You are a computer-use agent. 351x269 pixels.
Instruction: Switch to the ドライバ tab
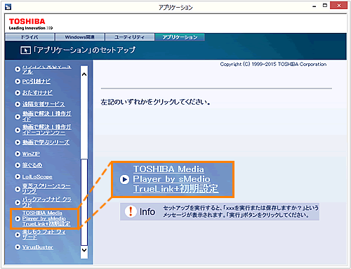click(29, 37)
